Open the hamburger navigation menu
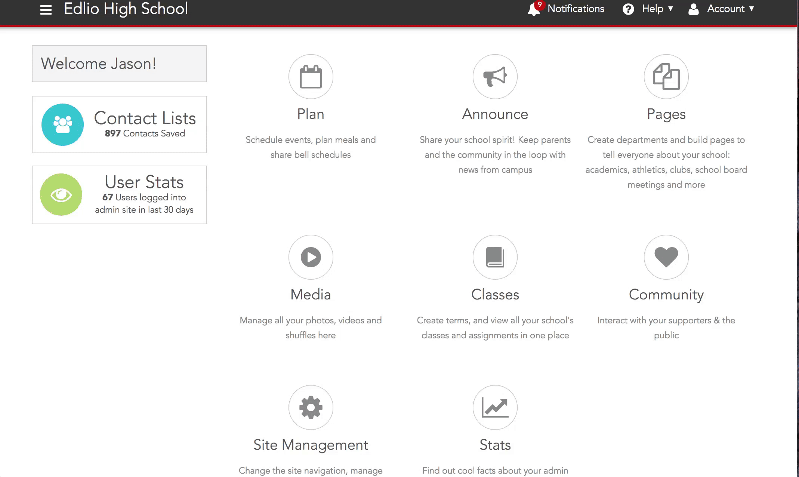The image size is (799, 477). 46,10
